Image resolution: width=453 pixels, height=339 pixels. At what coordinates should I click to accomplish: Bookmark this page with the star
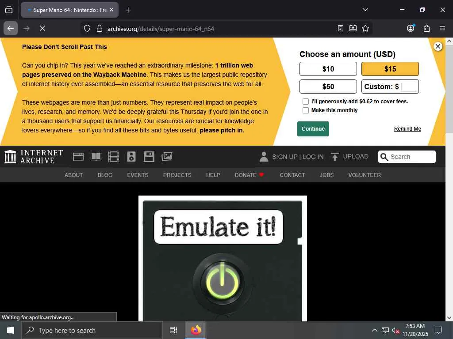pos(365,28)
